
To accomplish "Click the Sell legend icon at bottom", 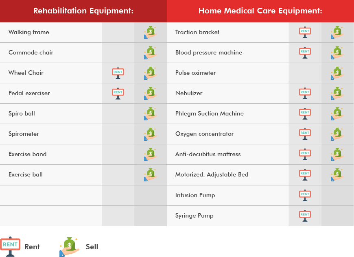I will [69, 246].
